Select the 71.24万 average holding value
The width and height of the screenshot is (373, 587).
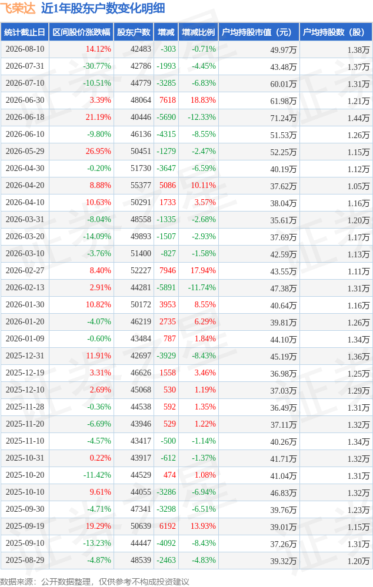pyautogui.click(x=283, y=118)
